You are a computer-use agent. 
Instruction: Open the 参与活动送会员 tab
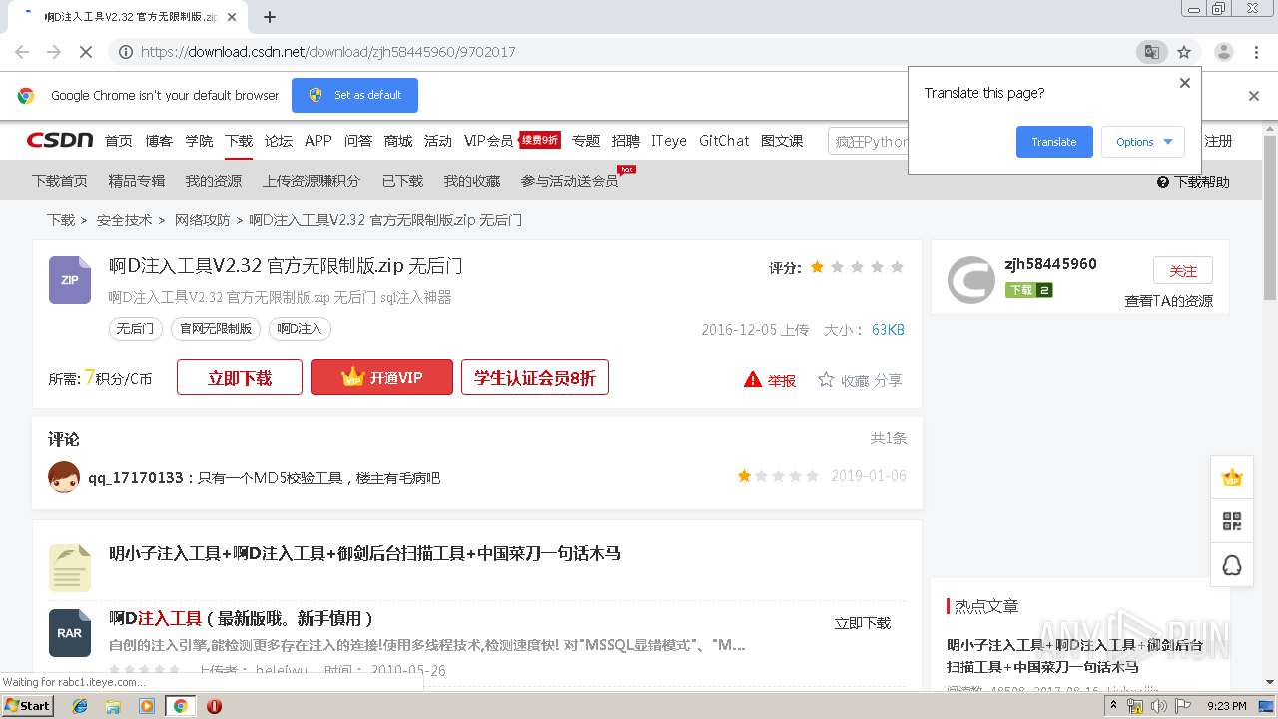point(570,181)
